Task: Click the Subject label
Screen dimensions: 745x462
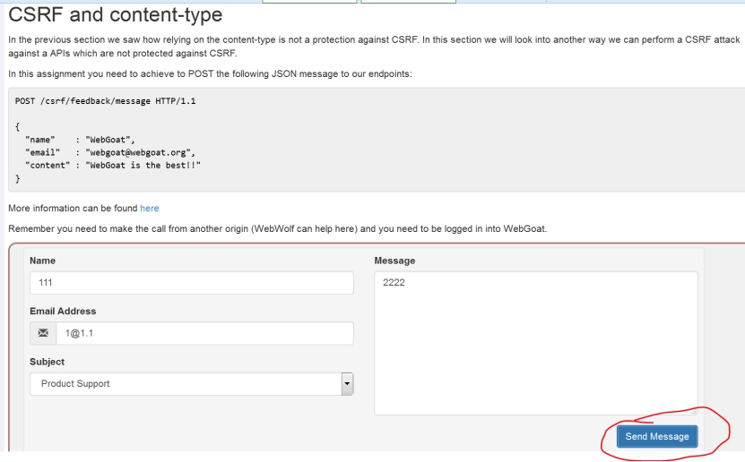Action: coord(47,362)
